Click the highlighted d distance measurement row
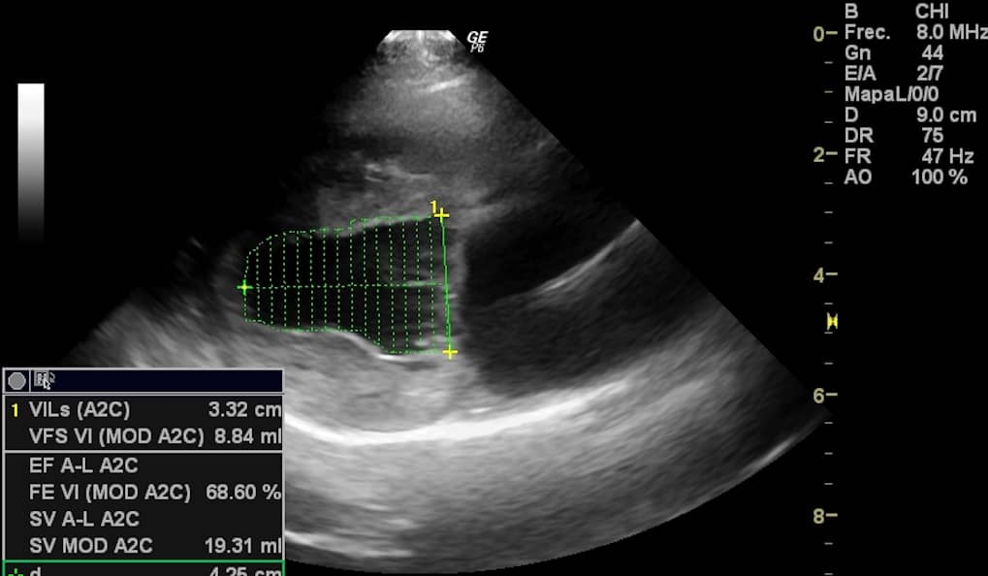Image resolution: width=988 pixels, height=576 pixels. pyautogui.click(x=143, y=569)
